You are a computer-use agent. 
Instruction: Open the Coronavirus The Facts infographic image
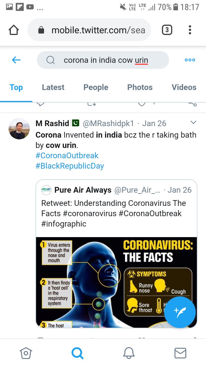(116, 282)
